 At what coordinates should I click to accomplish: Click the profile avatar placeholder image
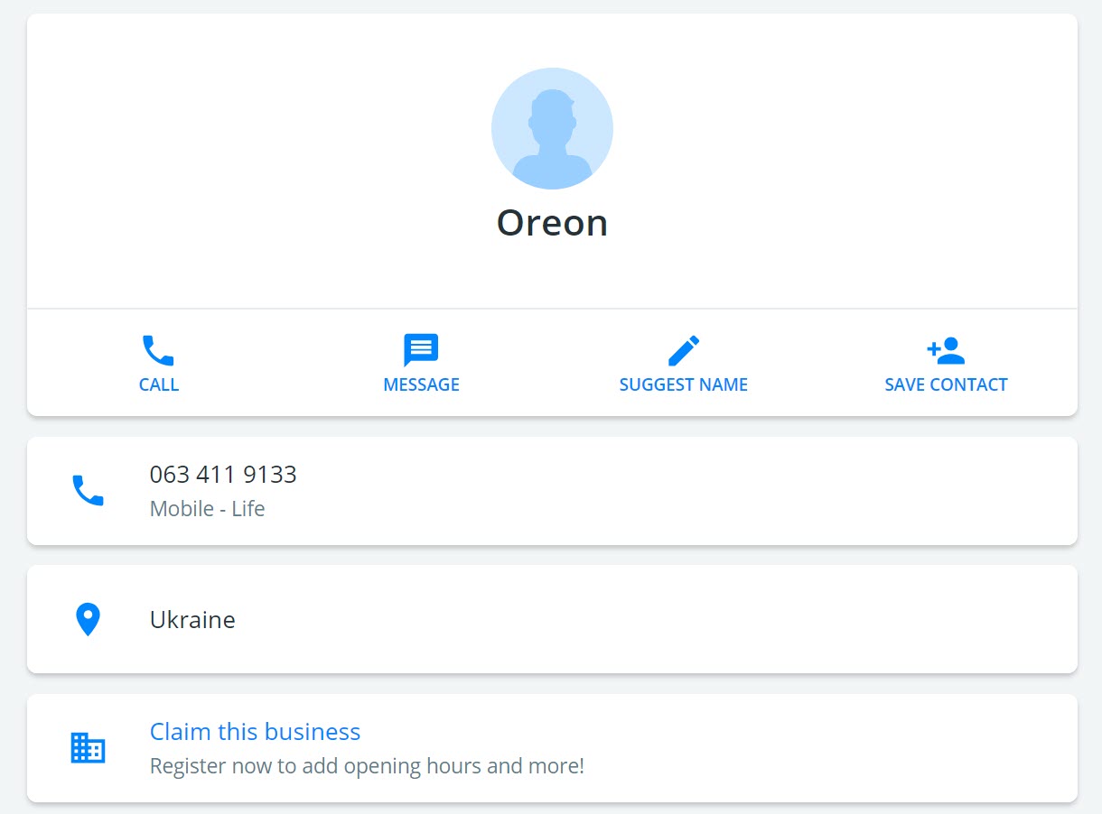(x=552, y=128)
